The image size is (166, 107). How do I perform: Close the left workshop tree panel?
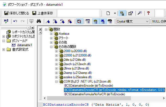click(x=32, y=28)
